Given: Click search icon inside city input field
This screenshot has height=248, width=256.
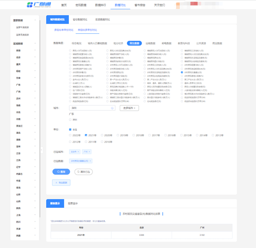Looking at the screenshot, I should click(x=112, y=108).
